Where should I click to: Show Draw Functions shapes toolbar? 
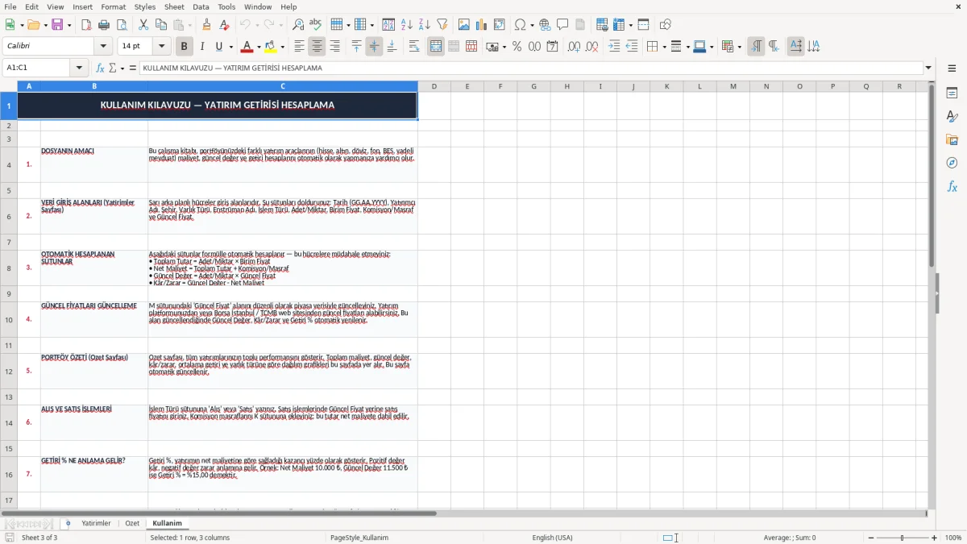point(665,25)
